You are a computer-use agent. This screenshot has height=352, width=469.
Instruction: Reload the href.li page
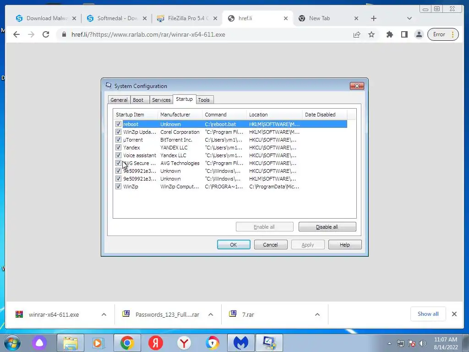46,34
